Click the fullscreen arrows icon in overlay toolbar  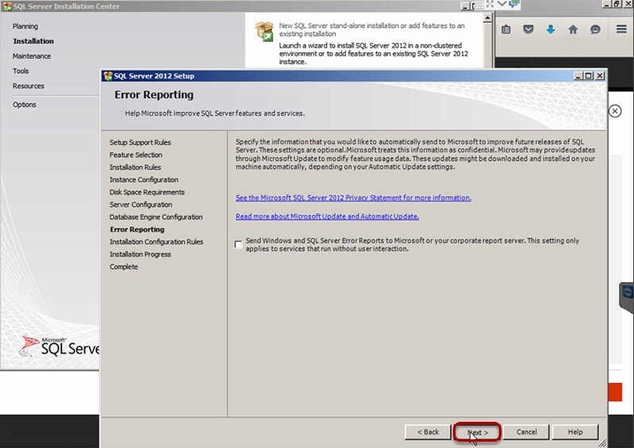tap(490, 4)
